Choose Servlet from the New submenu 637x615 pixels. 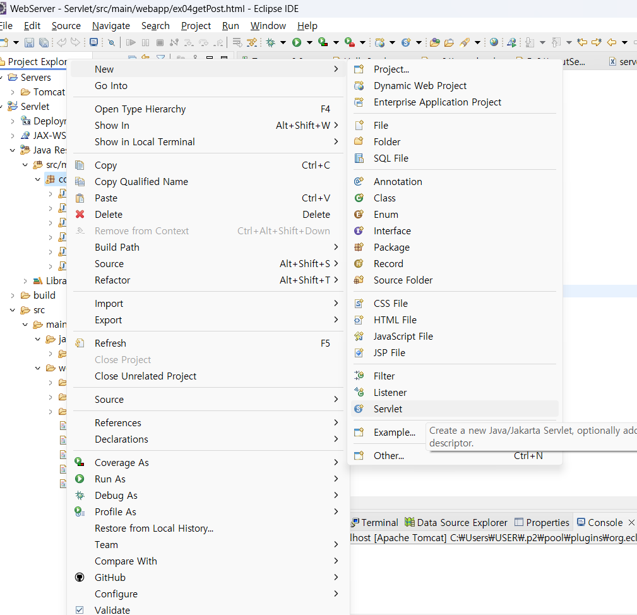click(x=454, y=409)
